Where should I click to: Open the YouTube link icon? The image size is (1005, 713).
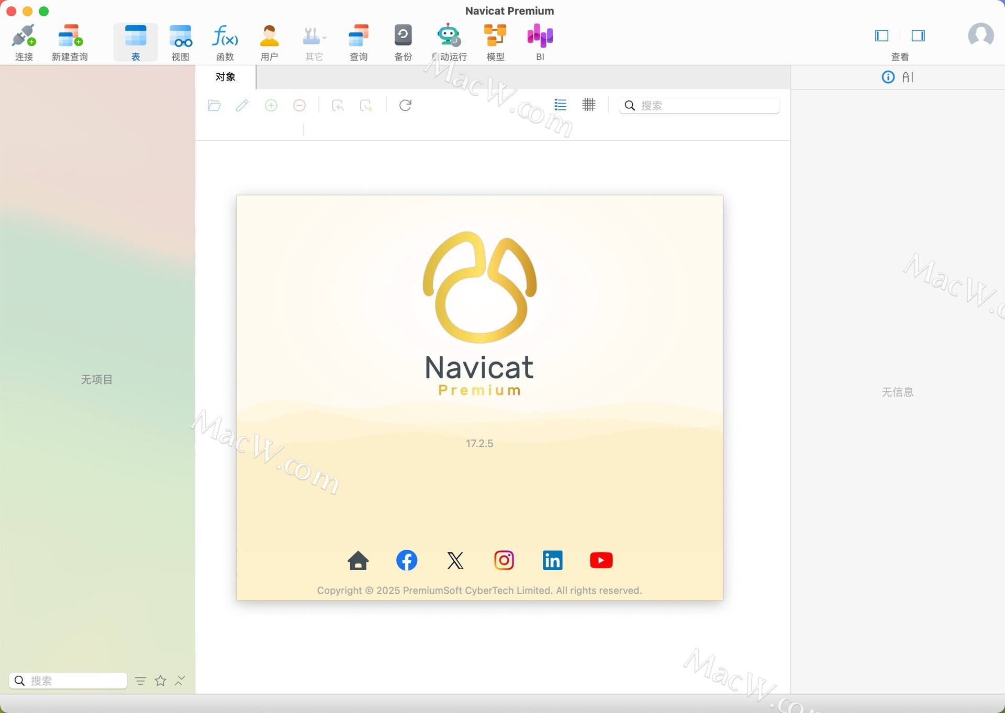click(601, 560)
